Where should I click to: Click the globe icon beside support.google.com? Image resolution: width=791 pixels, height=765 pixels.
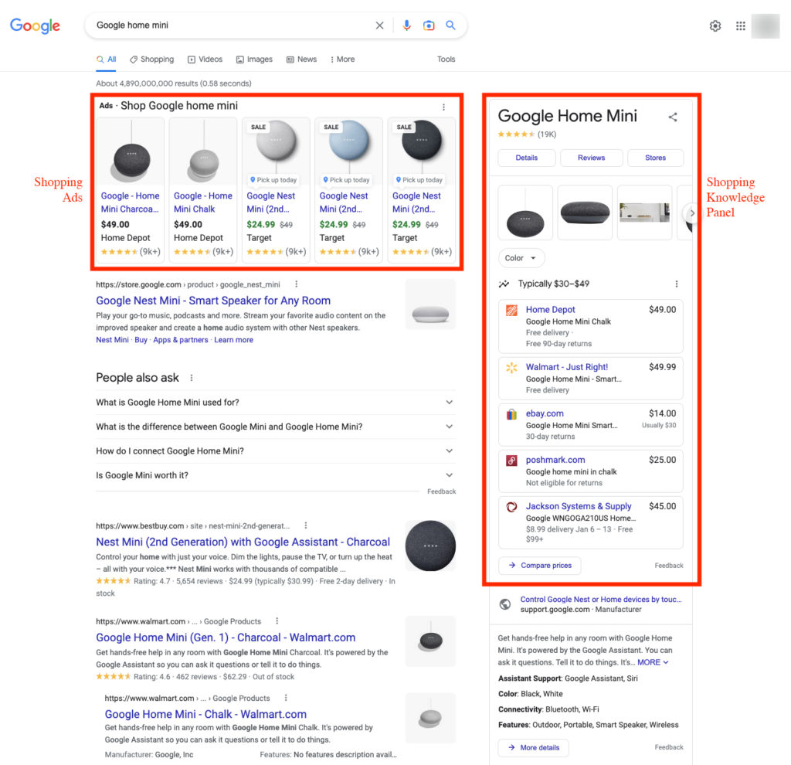pos(505,604)
